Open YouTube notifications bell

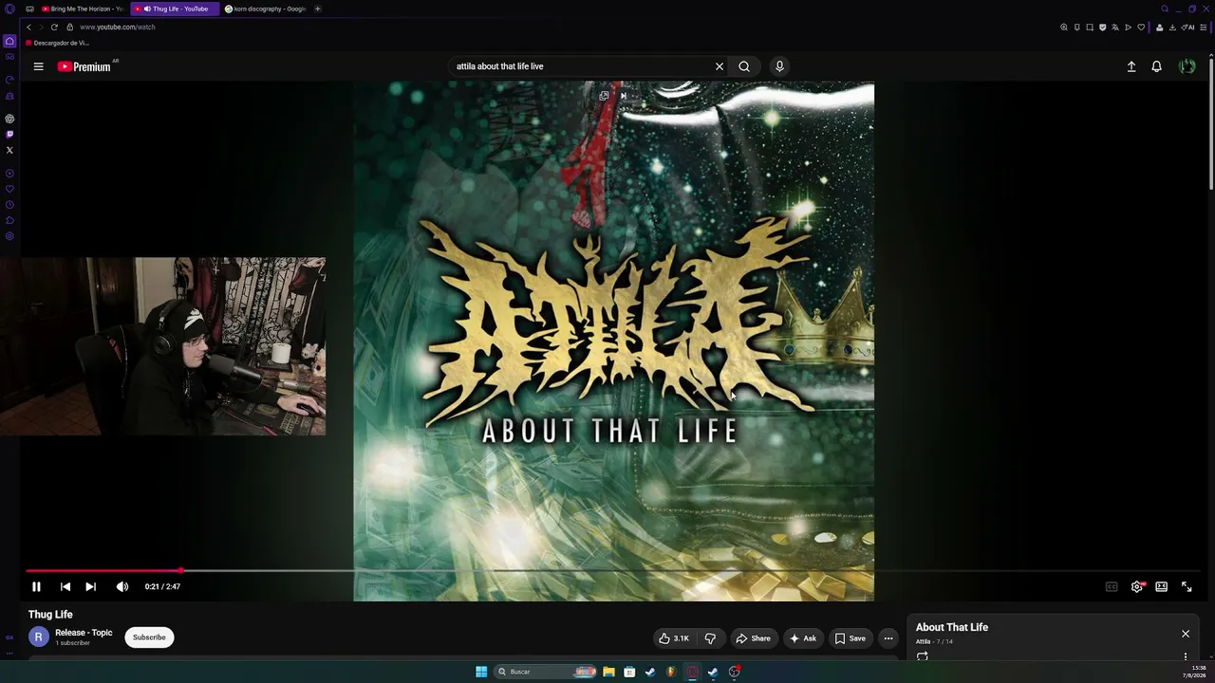(x=1156, y=66)
